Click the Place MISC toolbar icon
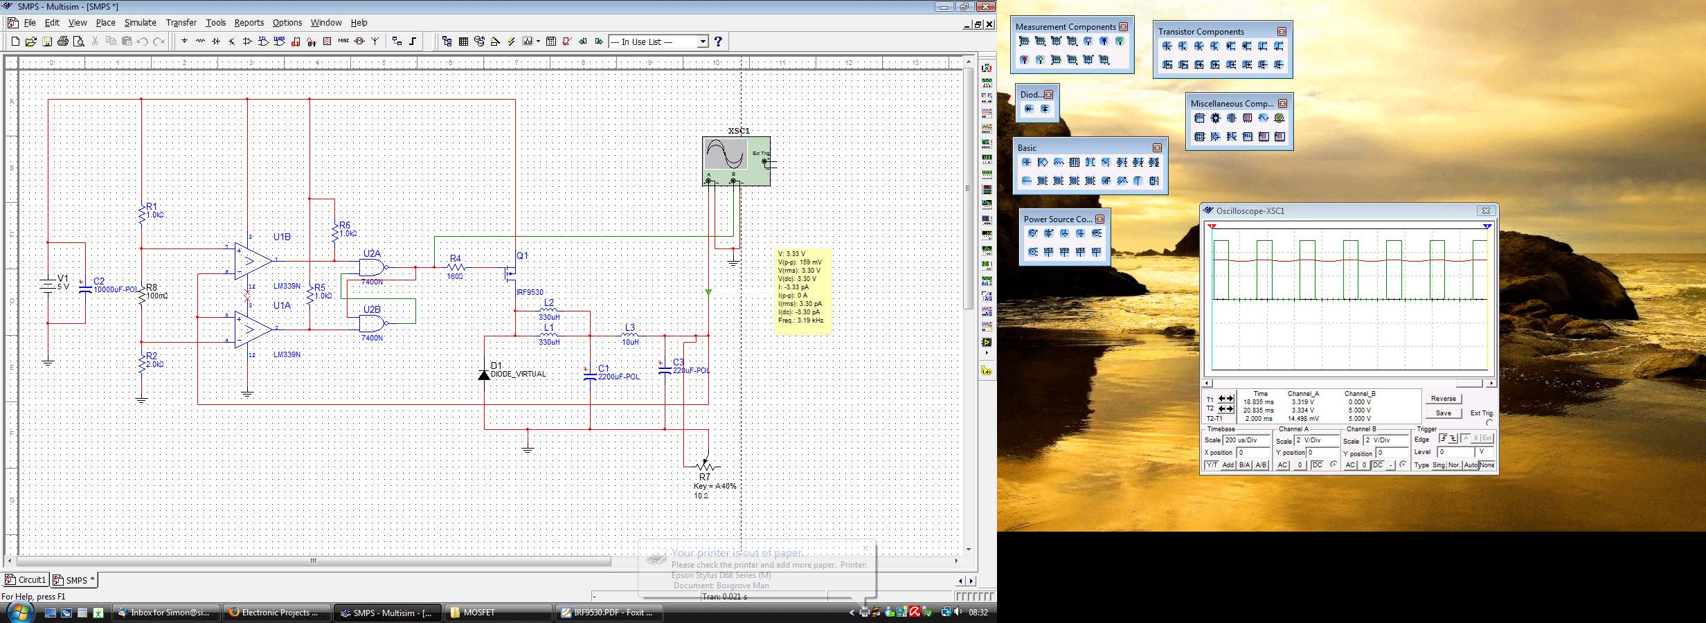Viewport: 1706px width, 623px height. 343,42
